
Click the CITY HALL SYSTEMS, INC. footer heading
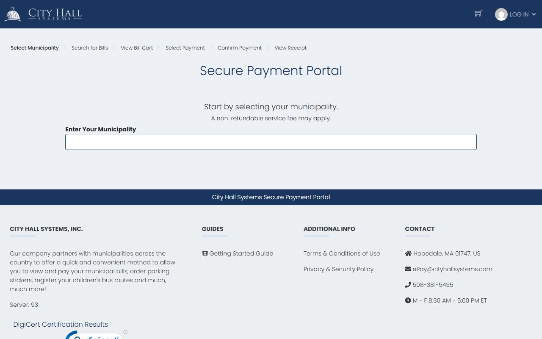(47, 229)
